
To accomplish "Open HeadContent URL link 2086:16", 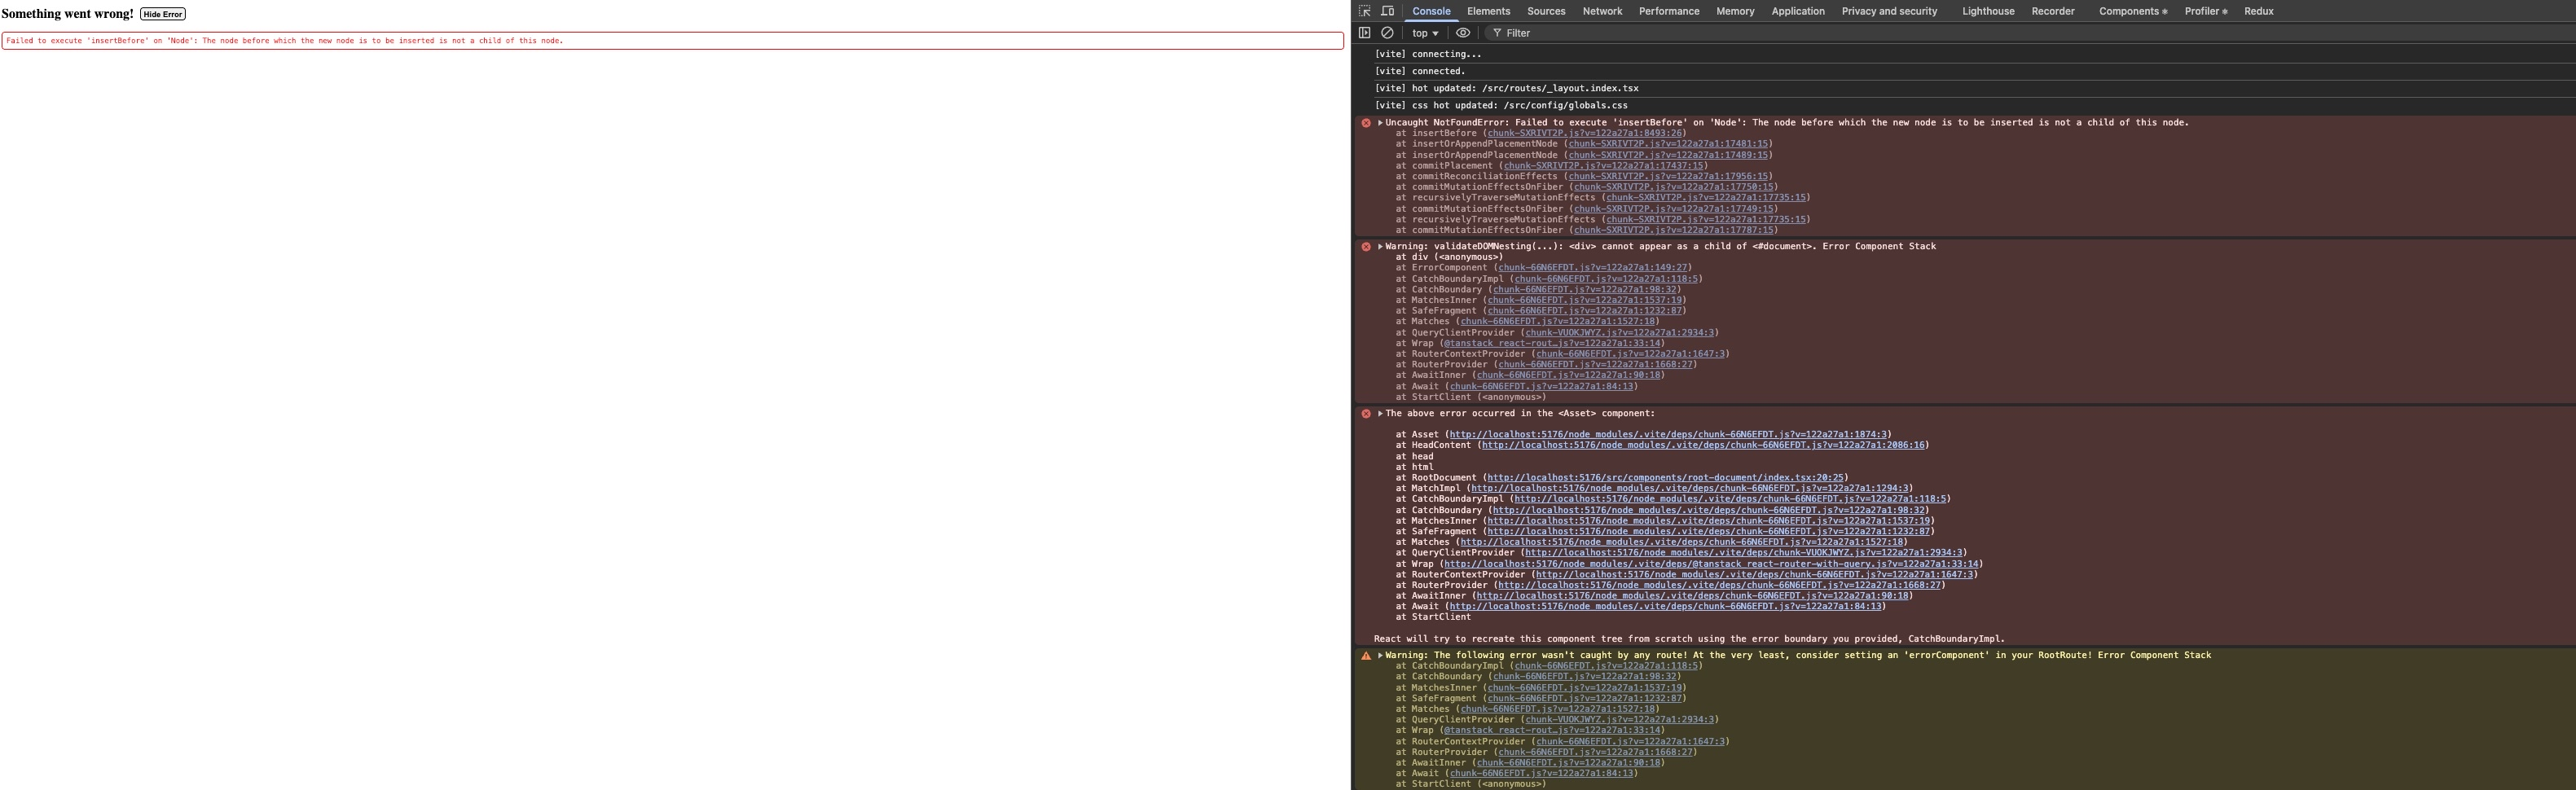I will point(1704,445).
